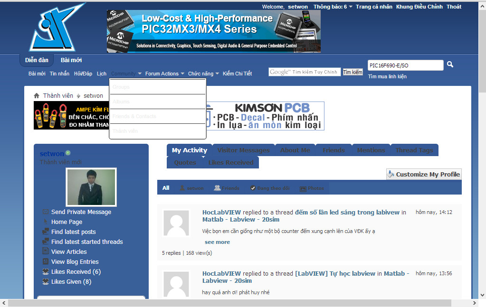Click the PIC16F690-E/SO component search field

click(406, 65)
